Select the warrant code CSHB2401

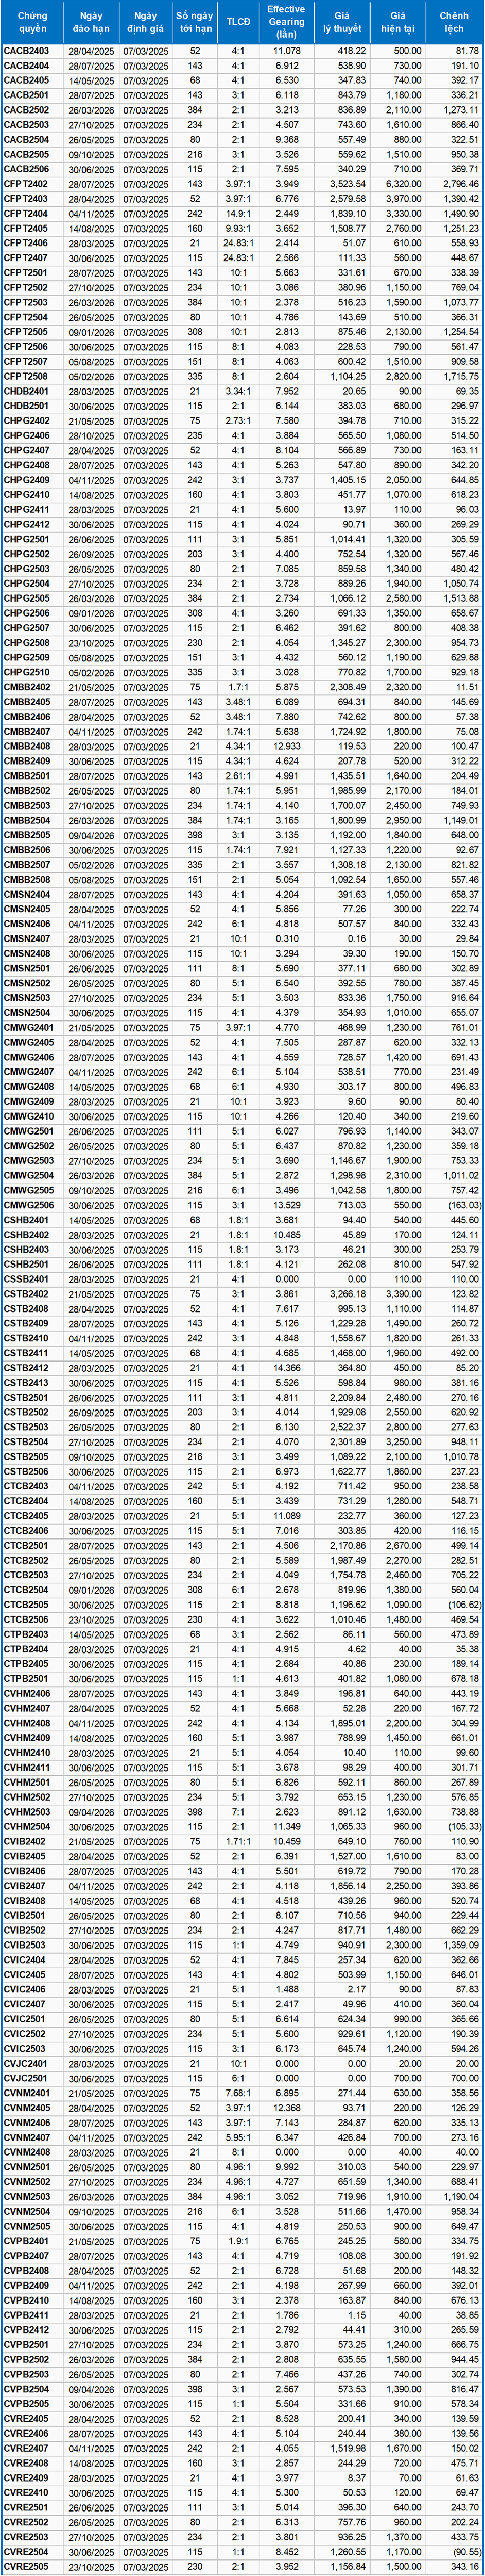(26, 1220)
